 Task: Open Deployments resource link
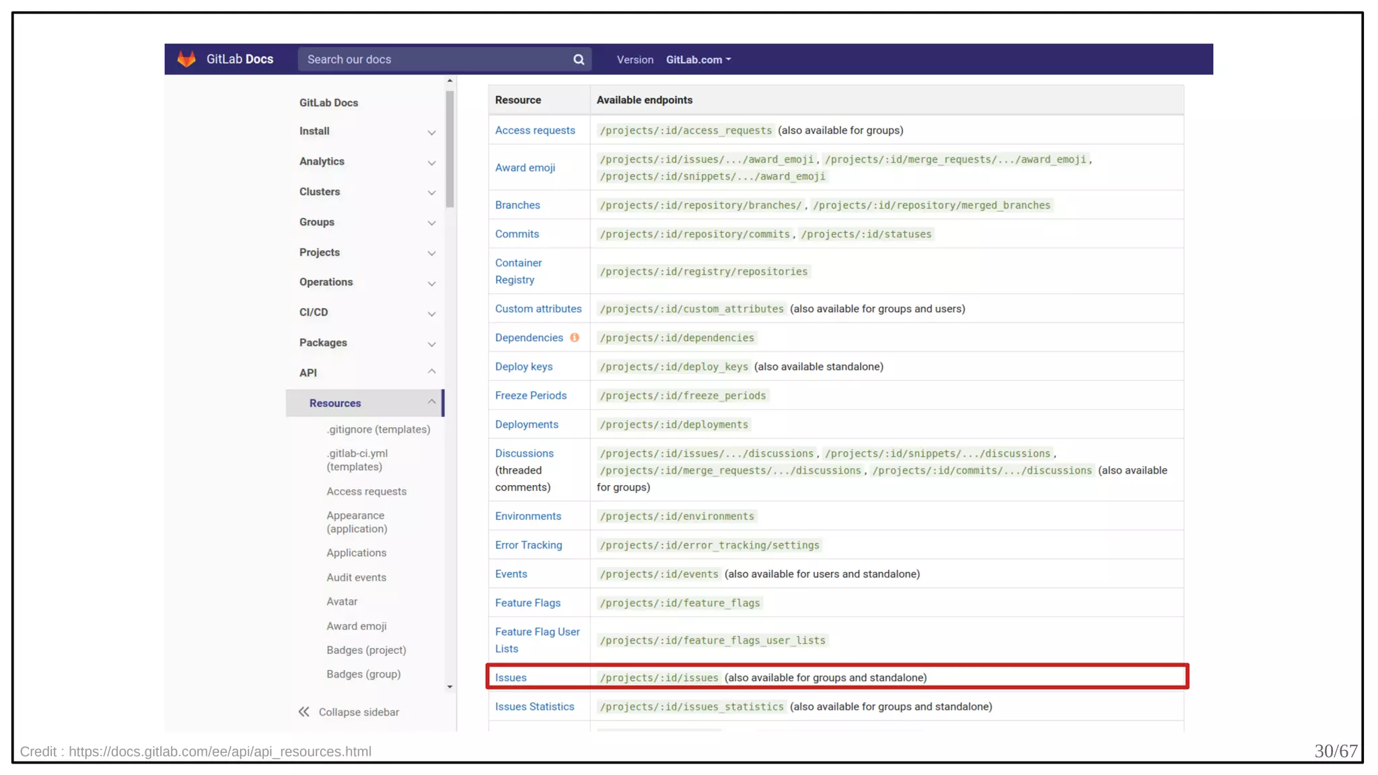pos(527,425)
